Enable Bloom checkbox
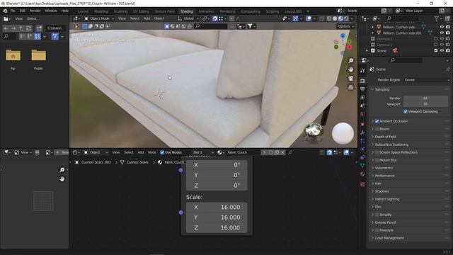 377,129
